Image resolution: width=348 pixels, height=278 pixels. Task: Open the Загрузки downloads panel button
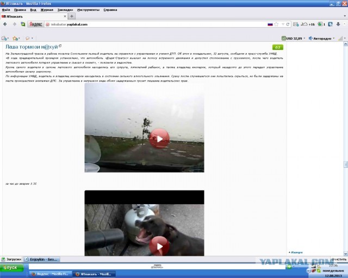click(x=11, y=259)
